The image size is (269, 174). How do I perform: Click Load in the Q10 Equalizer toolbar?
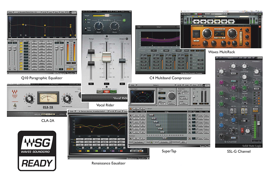pyautogui.click(x=50, y=12)
